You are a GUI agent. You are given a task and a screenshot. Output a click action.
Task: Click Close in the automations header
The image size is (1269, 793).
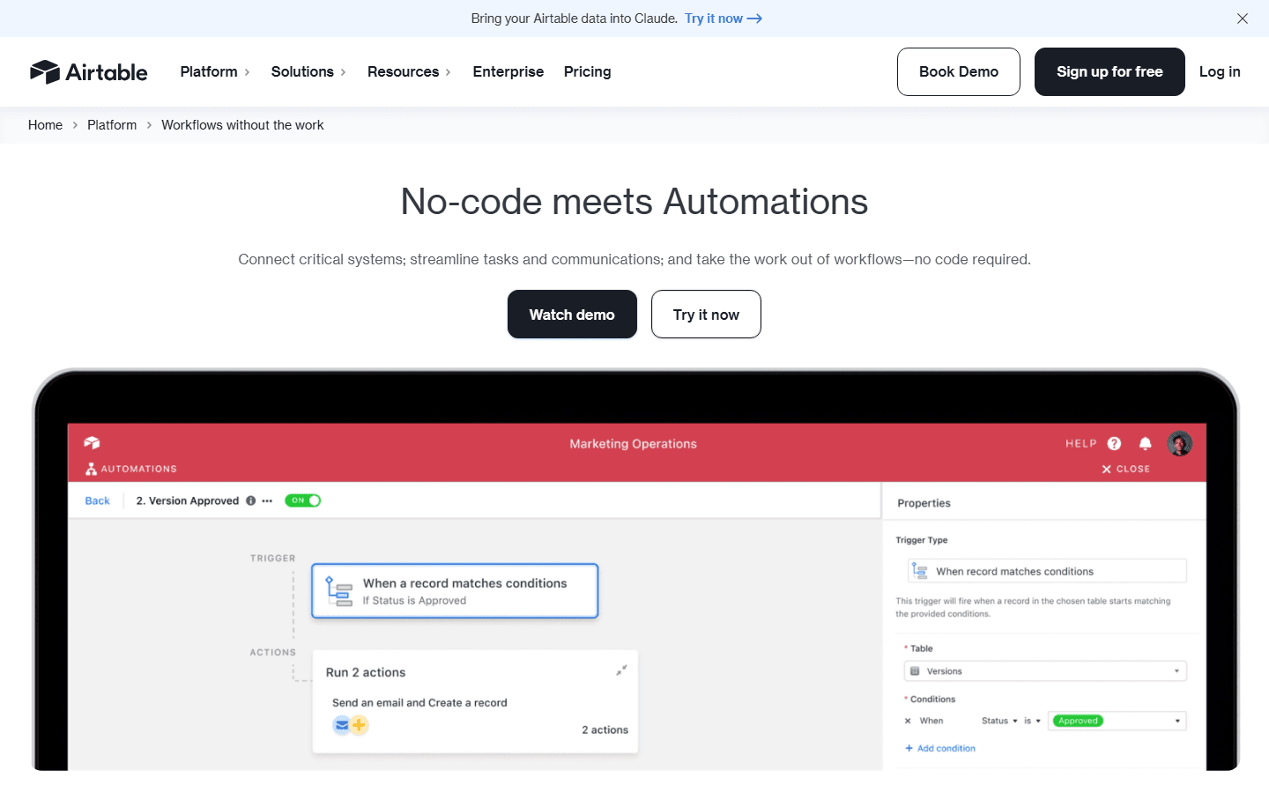1125,469
